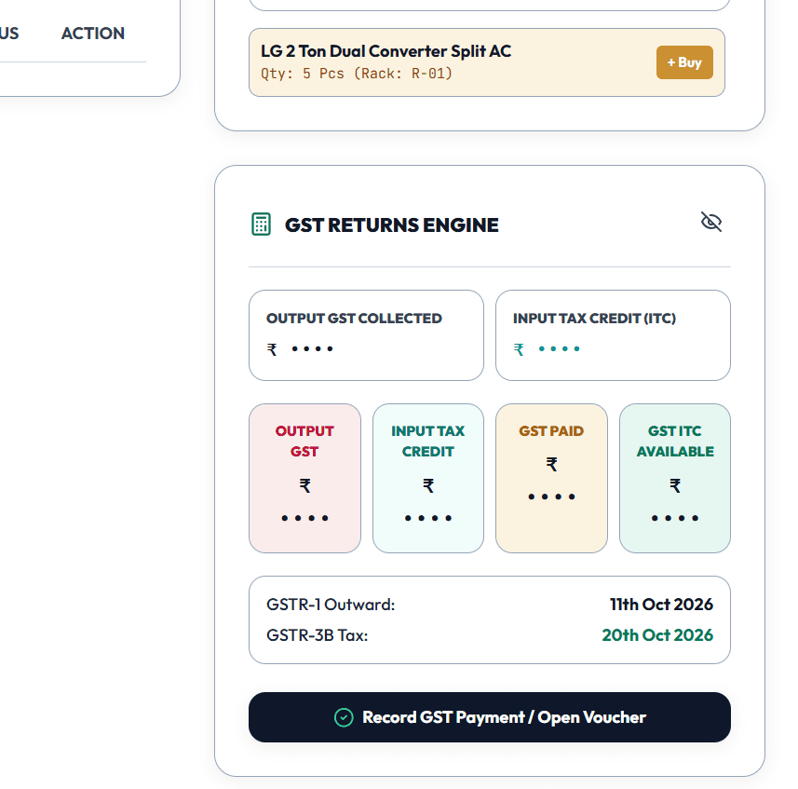
Task: Click the rupee symbol in GST ITC Available tile
Action: pos(675,485)
